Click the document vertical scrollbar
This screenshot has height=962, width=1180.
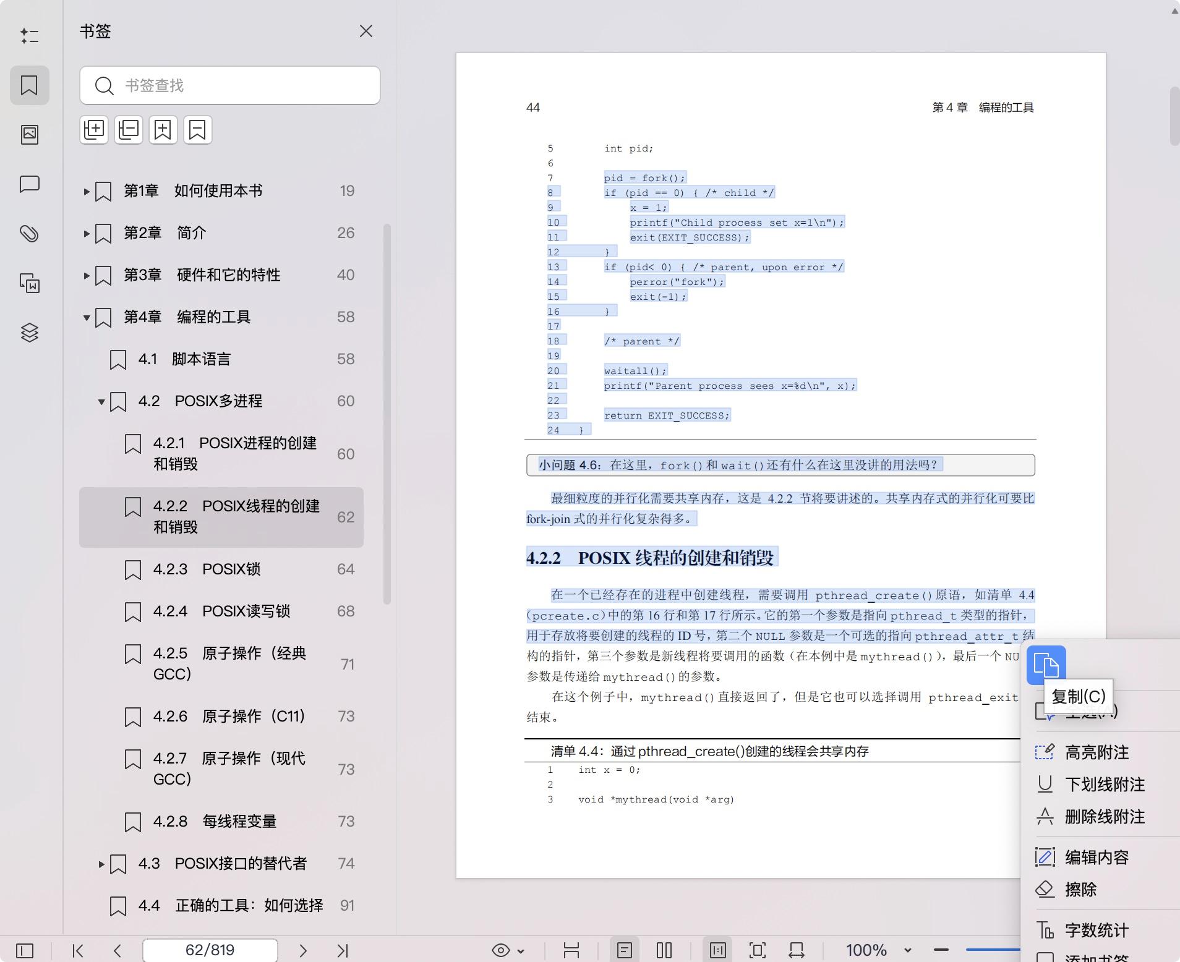[1174, 116]
